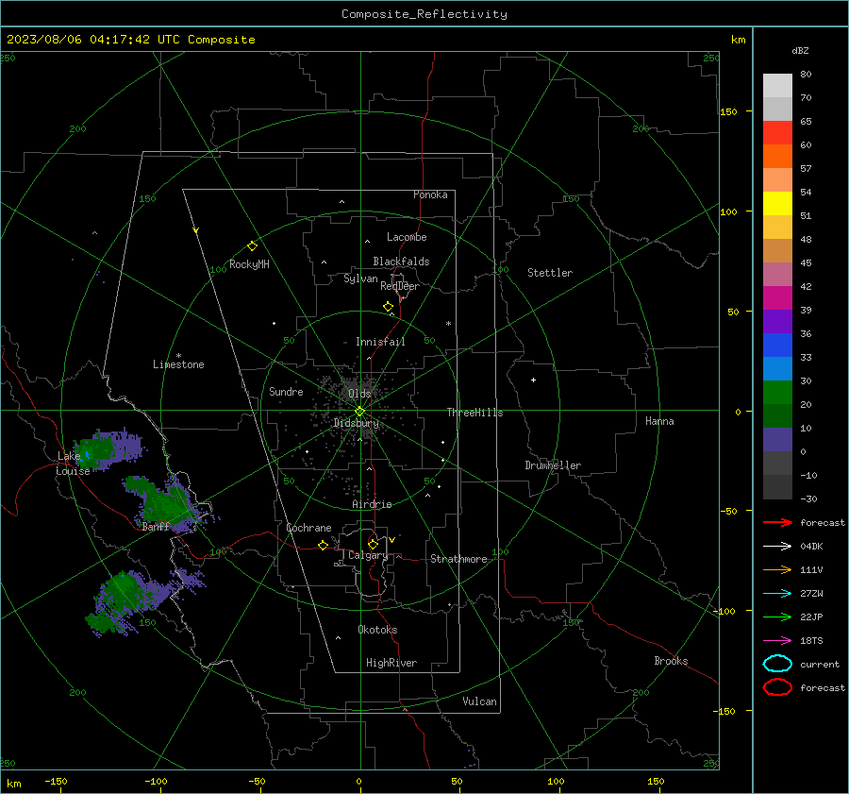
Task: Click the white 04DK arrow in legend
Action: point(777,546)
